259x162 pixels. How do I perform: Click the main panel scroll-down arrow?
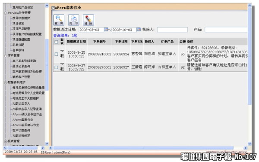[x=250, y=144]
